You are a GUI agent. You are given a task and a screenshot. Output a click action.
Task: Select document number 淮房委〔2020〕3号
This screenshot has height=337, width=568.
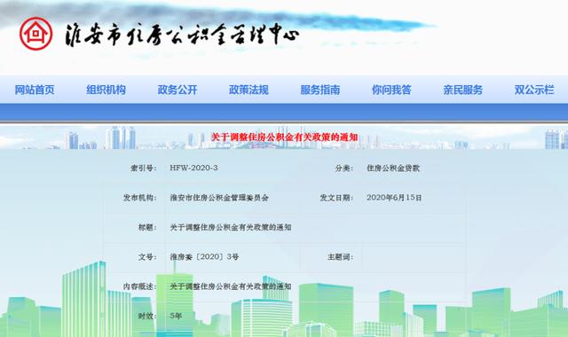point(204,257)
